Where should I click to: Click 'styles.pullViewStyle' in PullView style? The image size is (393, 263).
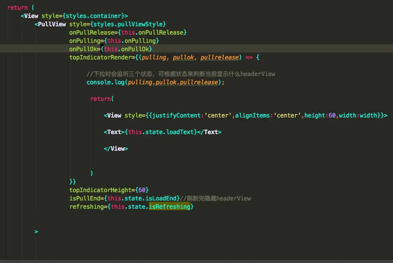coord(128,24)
